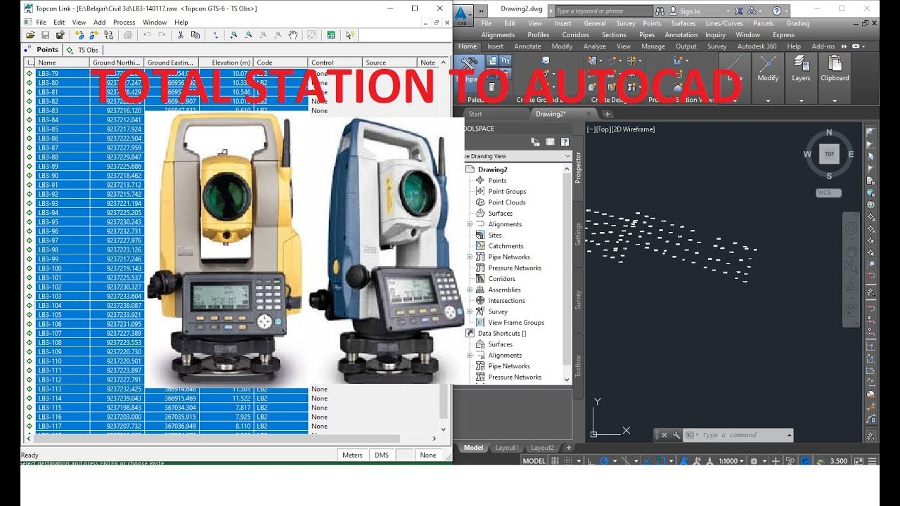This screenshot has height=506, width=900.
Task: Close the command line with X icon
Action: (664, 435)
